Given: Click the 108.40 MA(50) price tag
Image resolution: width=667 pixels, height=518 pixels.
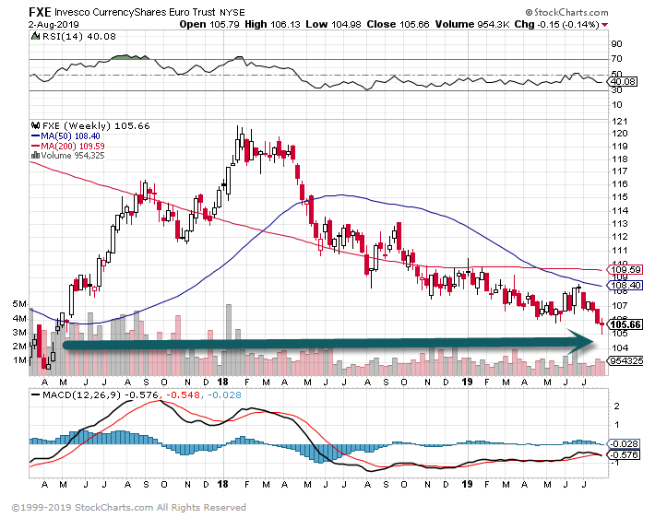Looking at the screenshot, I should coord(625,285).
